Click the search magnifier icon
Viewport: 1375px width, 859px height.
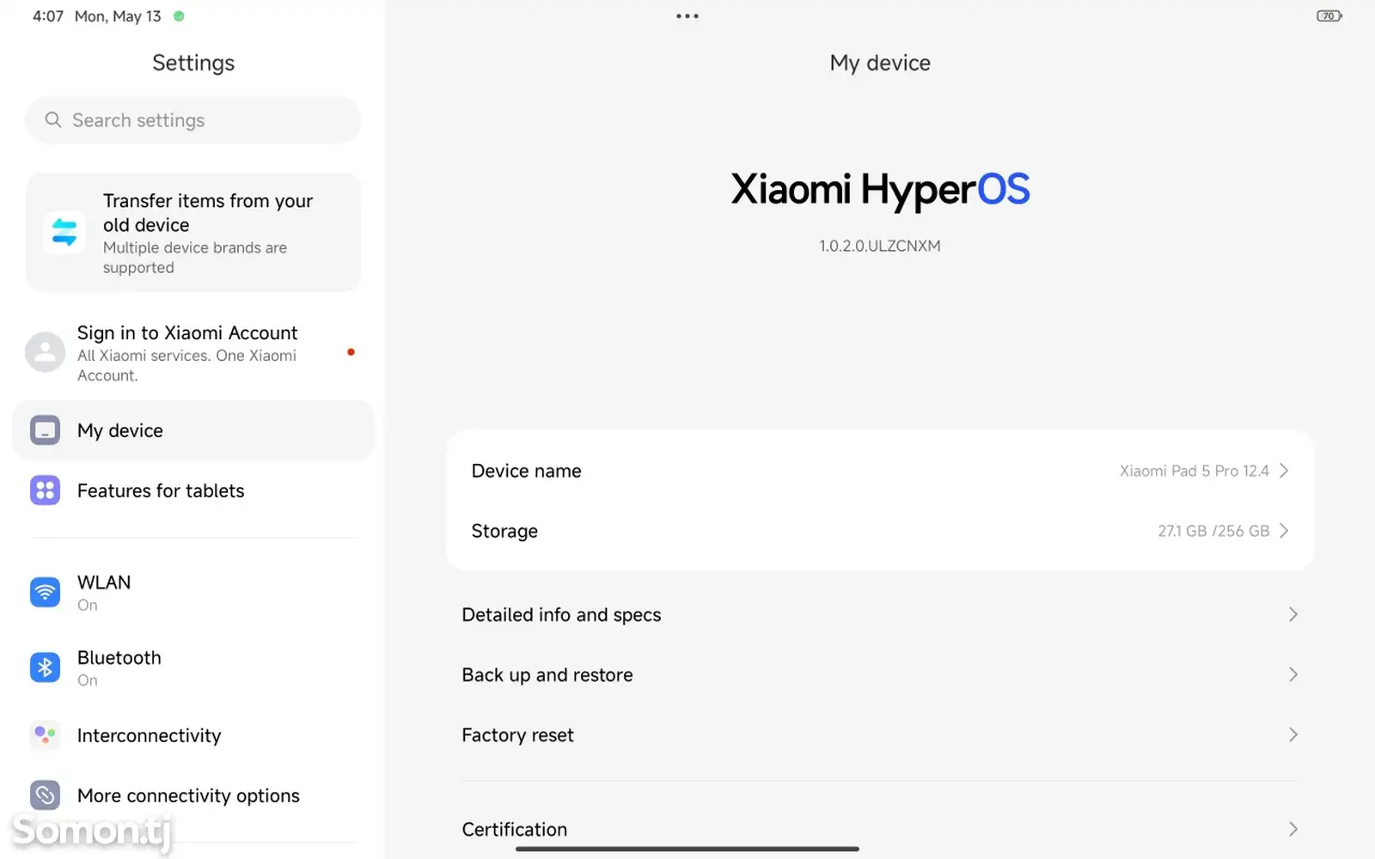[53, 120]
